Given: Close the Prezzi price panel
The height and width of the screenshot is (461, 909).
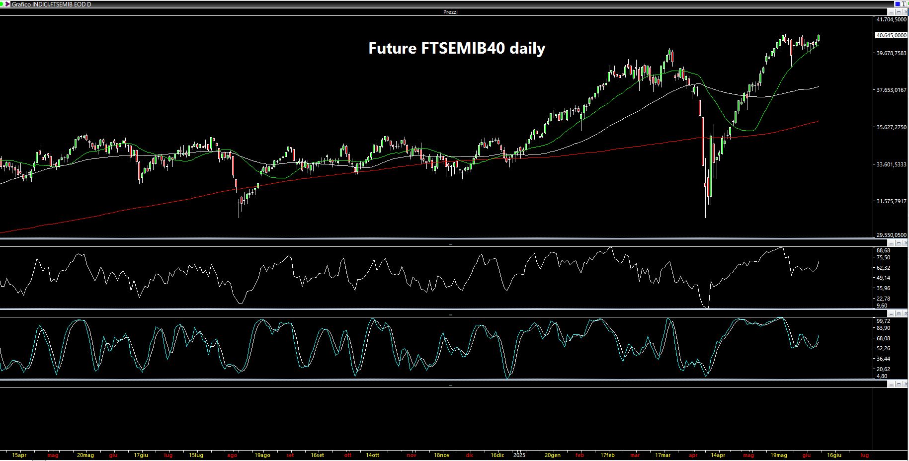Looking at the screenshot, I should (x=906, y=12).
